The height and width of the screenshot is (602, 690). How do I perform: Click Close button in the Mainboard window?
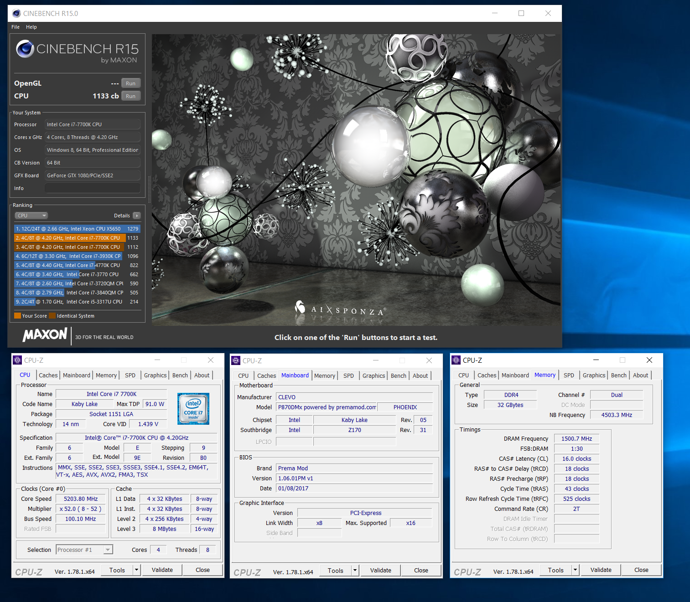421,570
